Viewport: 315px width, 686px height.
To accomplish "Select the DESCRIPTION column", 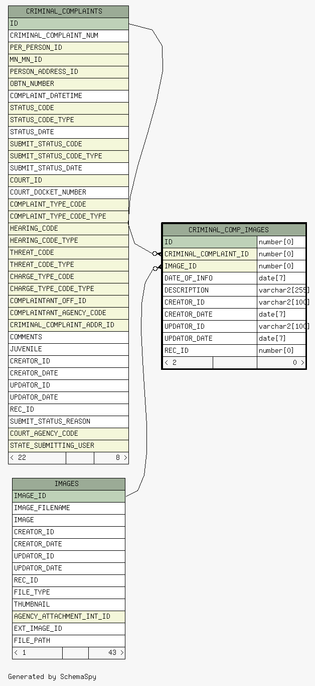I will coord(210,290).
